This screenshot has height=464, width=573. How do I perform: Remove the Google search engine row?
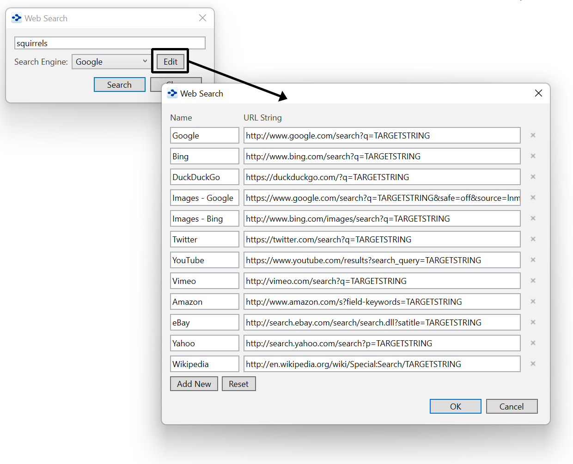(x=533, y=135)
